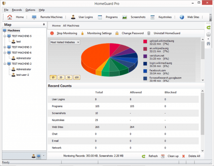The width and height of the screenshot is (214, 166).
Task: Expand the TEST-MACHINE-3 tree node
Action: pyautogui.click(x=5, y=47)
